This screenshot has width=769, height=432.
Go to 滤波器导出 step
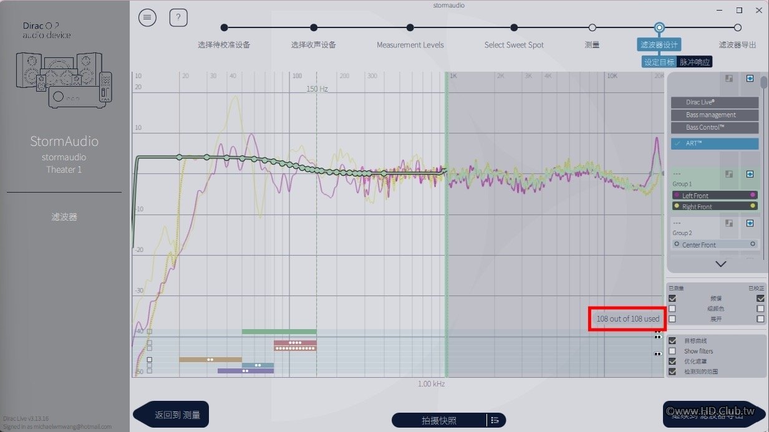point(737,45)
